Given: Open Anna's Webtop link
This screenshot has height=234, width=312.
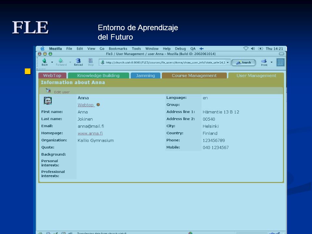Looking at the screenshot, I should click(86, 105).
